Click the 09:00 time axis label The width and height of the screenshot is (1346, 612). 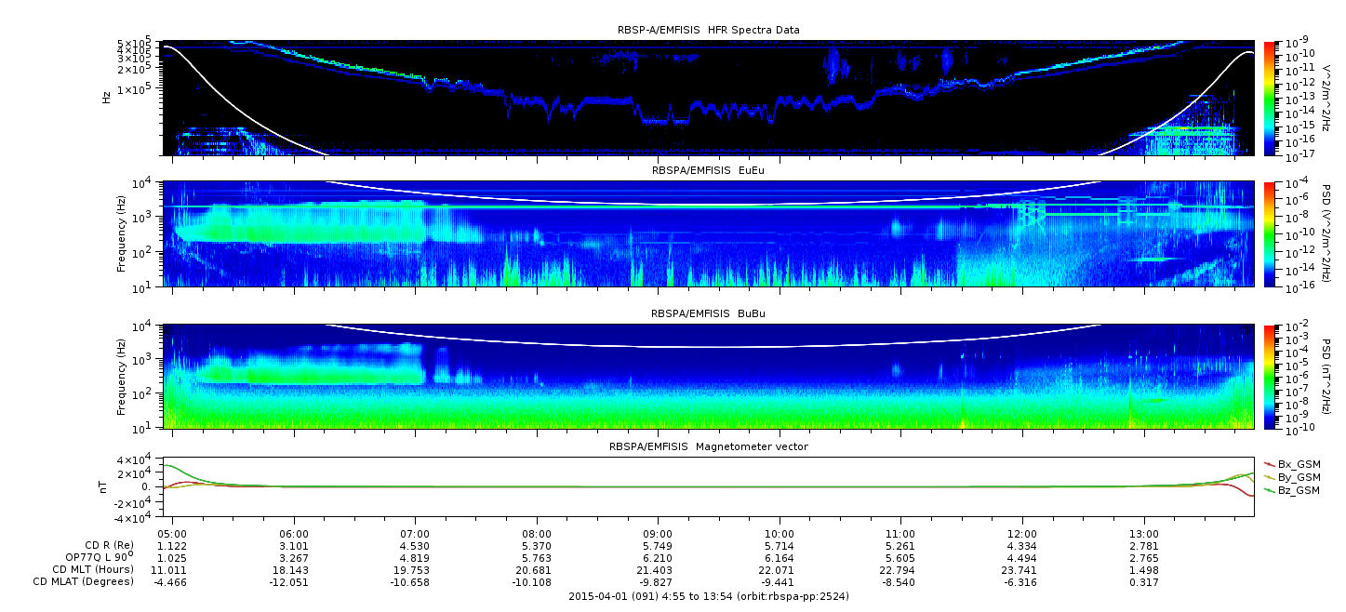click(658, 534)
